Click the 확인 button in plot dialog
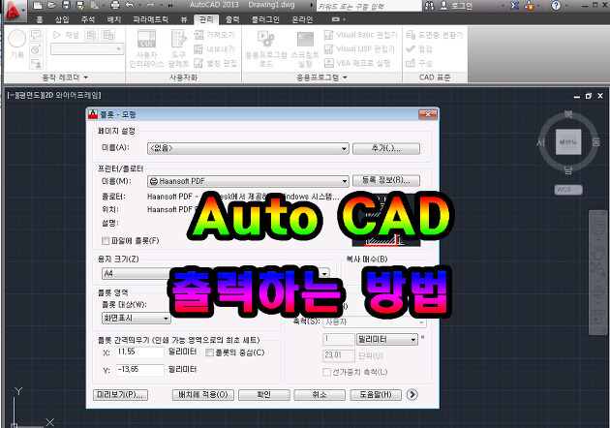This screenshot has width=610, height=428. coord(264,395)
